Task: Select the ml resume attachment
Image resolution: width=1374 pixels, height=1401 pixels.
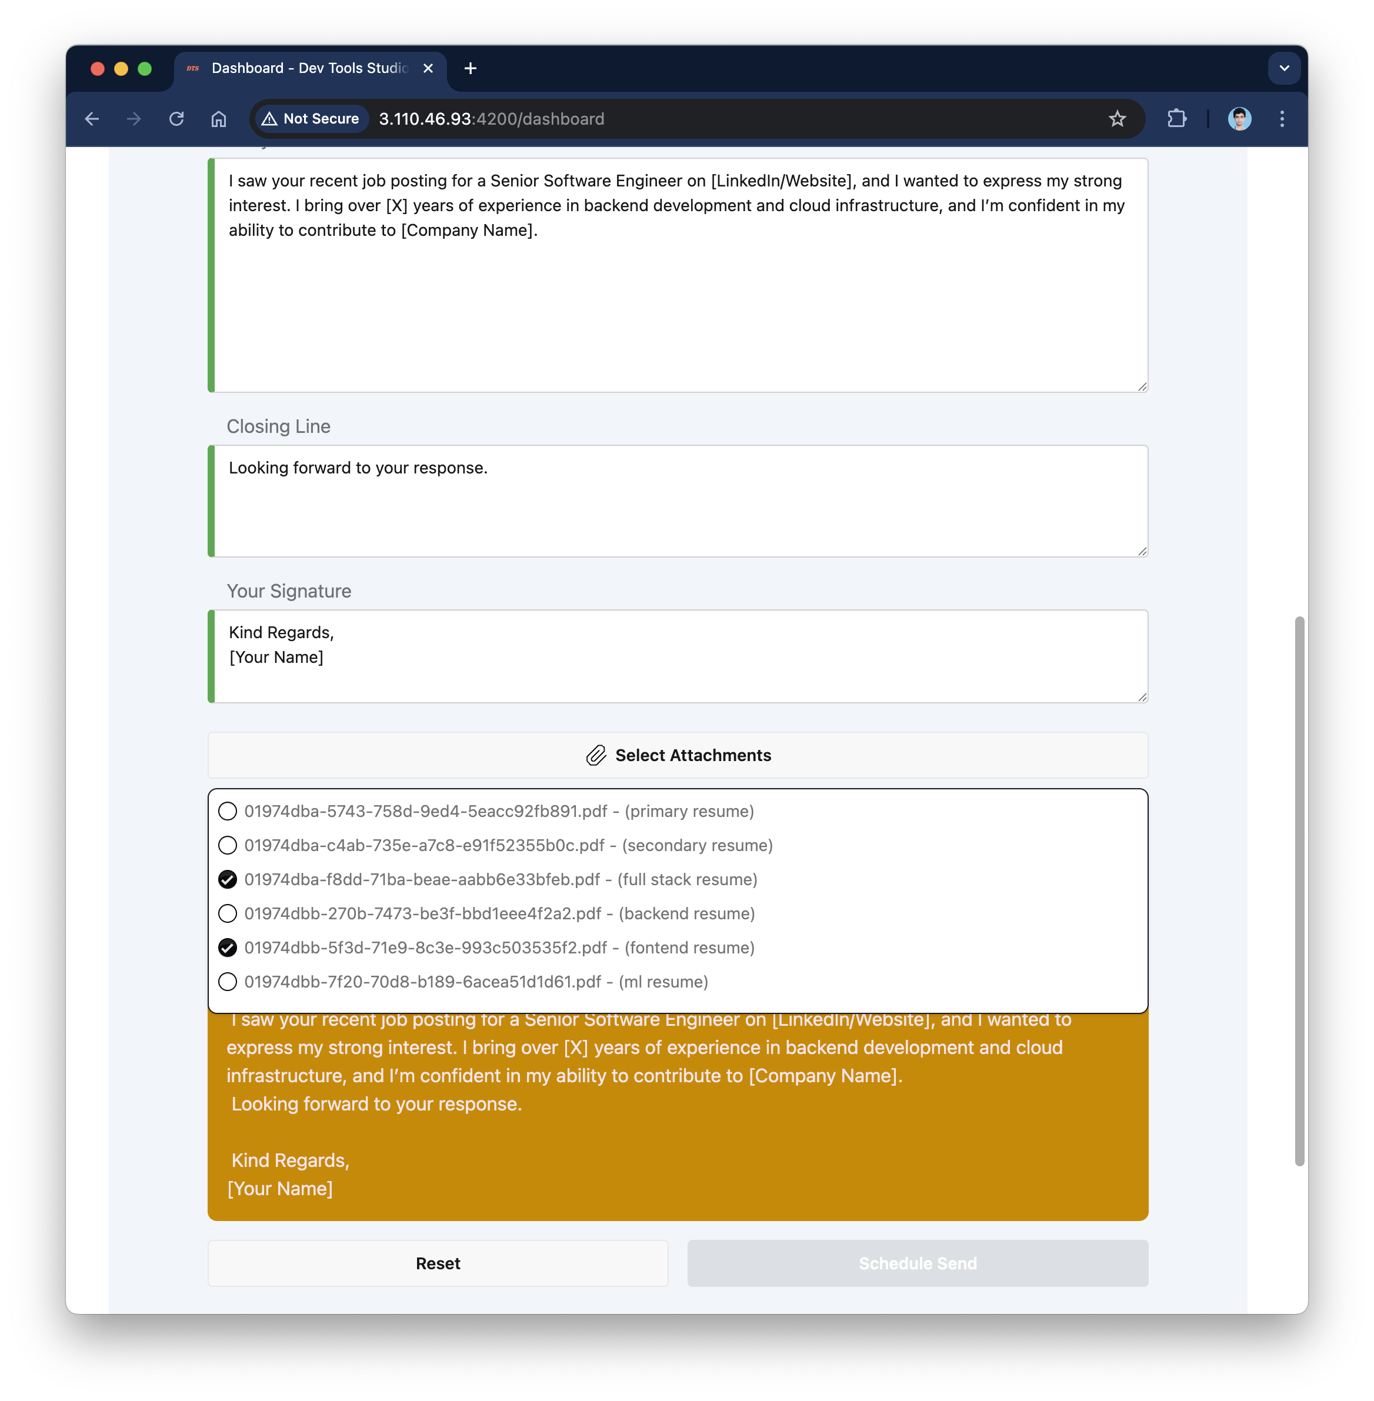Action: click(x=227, y=982)
